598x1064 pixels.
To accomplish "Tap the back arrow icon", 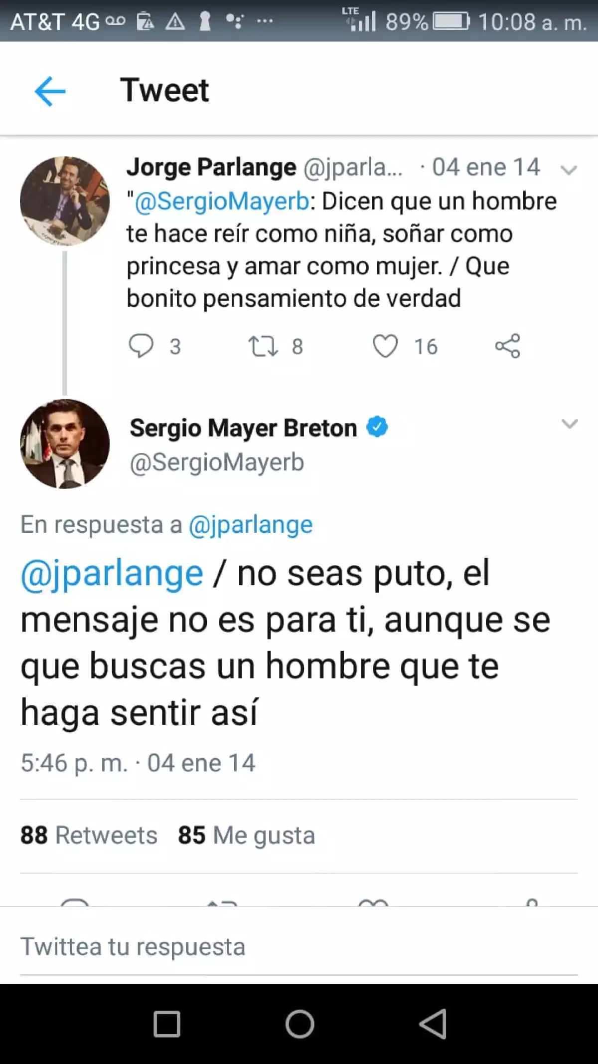I will [x=50, y=91].
